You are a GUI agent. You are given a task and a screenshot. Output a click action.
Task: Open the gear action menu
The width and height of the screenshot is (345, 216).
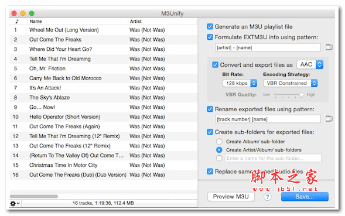tap(15, 204)
